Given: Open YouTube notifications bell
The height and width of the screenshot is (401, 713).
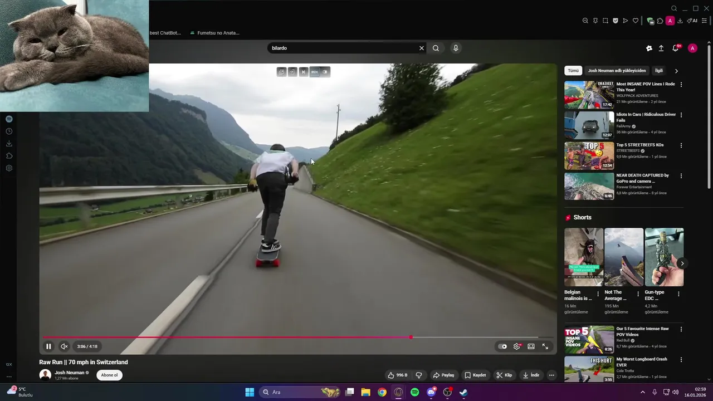Looking at the screenshot, I should [x=676, y=48].
